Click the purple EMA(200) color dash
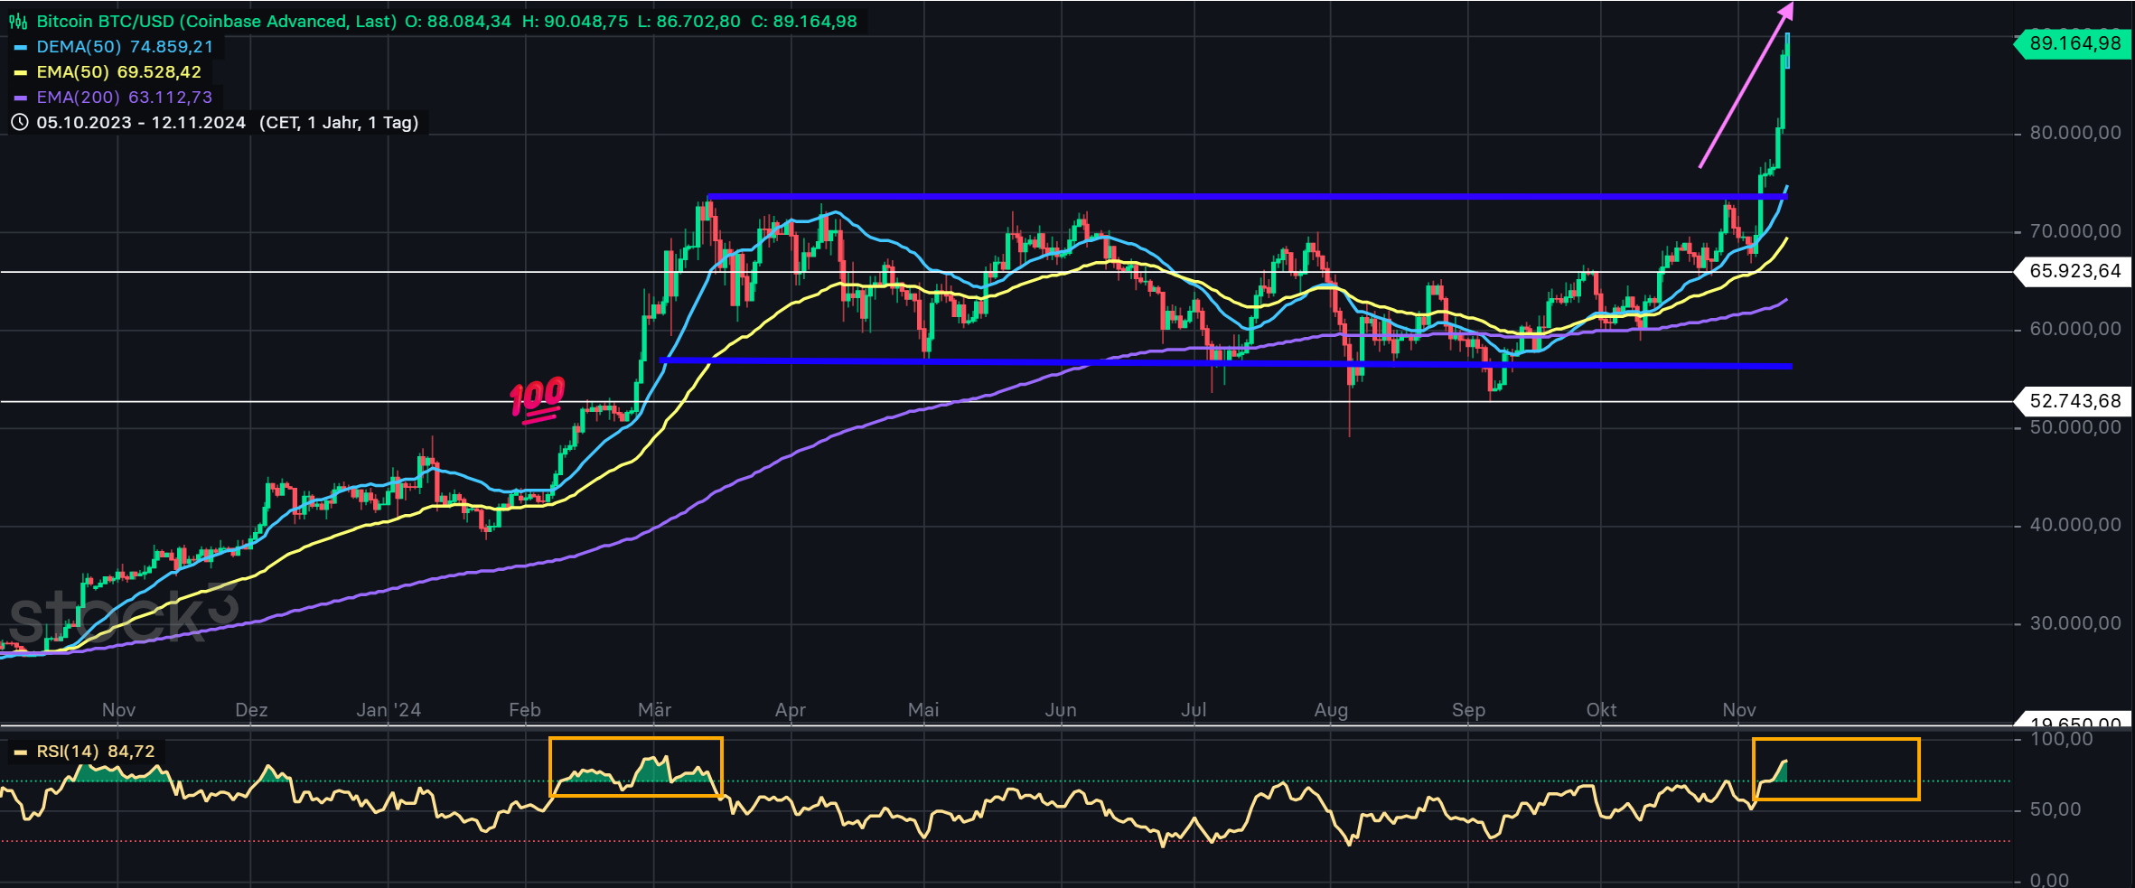Viewport: 2135px width, 888px height. (x=21, y=98)
